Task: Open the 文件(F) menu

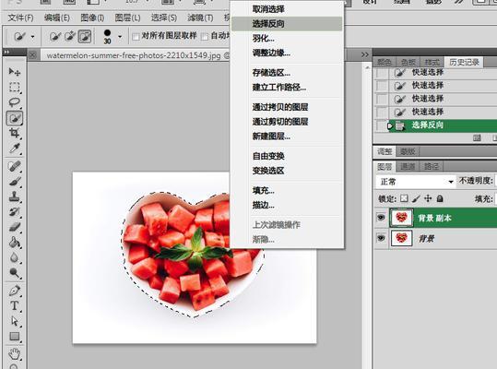Action: (20, 18)
